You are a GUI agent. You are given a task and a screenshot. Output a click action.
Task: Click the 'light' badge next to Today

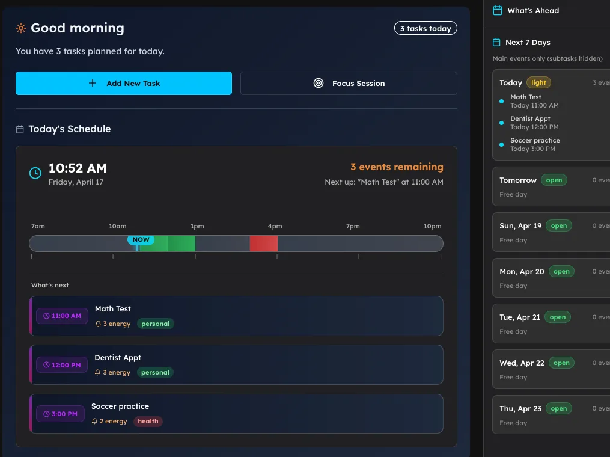point(538,82)
